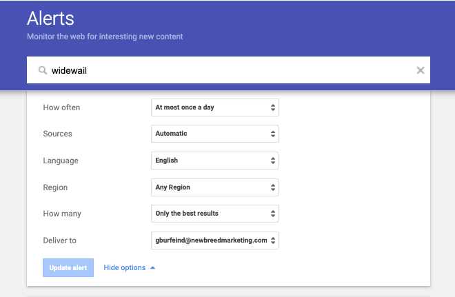Open the 'Only the best results' dropdown

click(x=214, y=214)
